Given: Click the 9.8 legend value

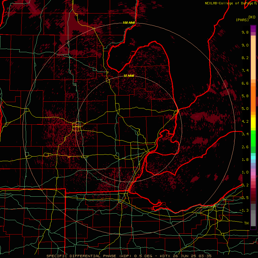Looking at the screenshot, I should point(245,32).
